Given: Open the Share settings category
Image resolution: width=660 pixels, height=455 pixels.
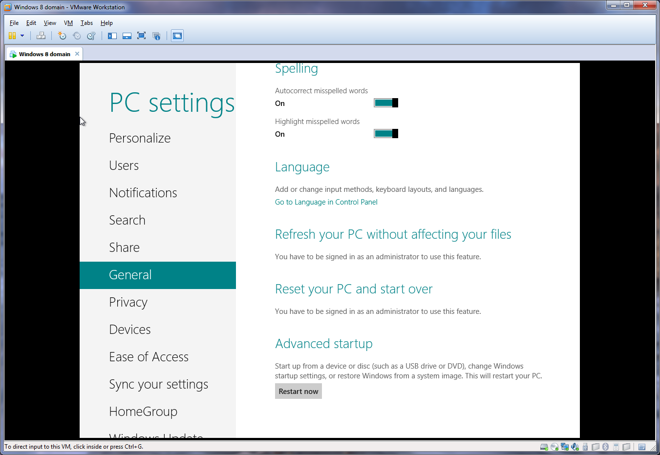Looking at the screenshot, I should coord(125,248).
